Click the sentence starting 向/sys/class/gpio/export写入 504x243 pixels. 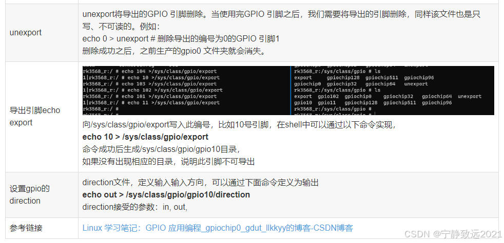pyautogui.click(x=240, y=125)
